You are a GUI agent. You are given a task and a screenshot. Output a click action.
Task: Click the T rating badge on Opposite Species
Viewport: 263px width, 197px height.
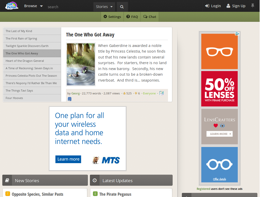click(x=8, y=194)
